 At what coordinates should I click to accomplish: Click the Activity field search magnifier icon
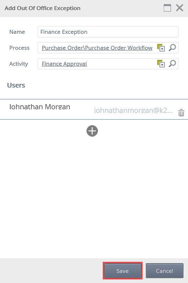(172, 63)
